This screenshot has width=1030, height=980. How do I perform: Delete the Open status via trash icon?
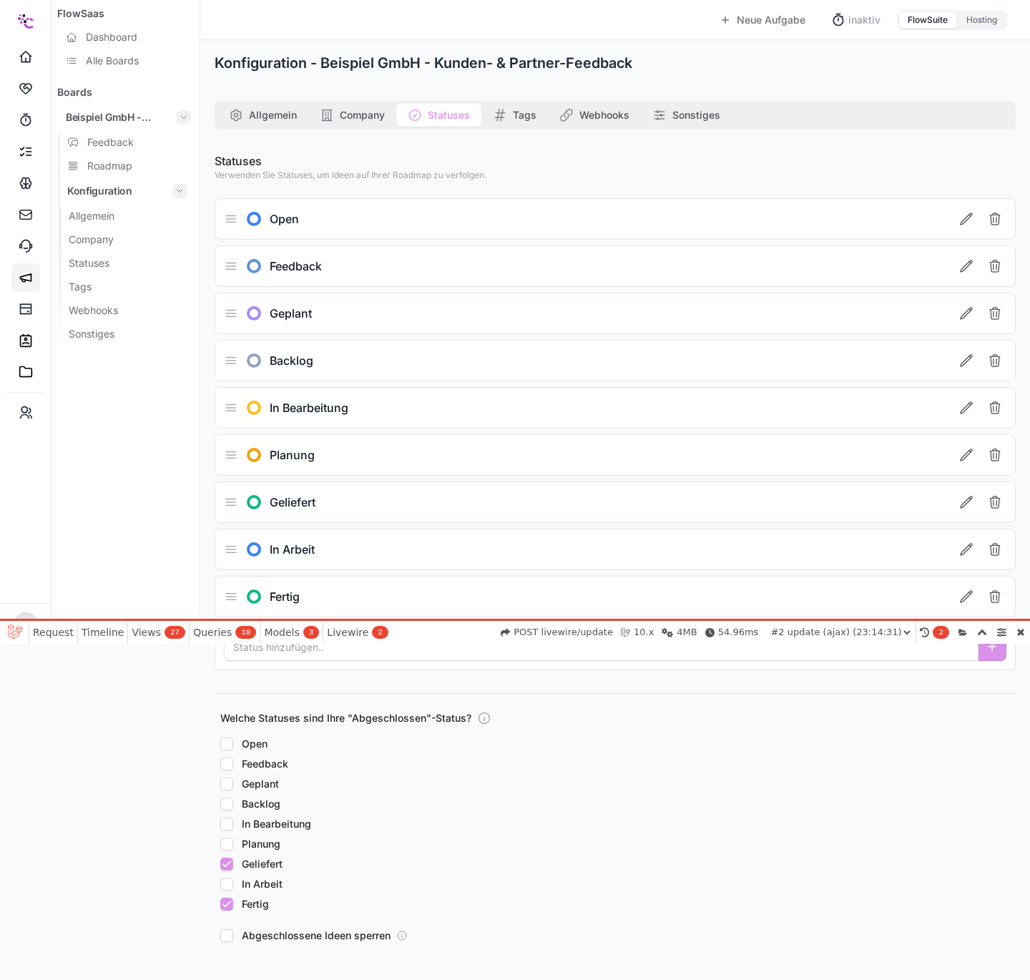tap(995, 219)
